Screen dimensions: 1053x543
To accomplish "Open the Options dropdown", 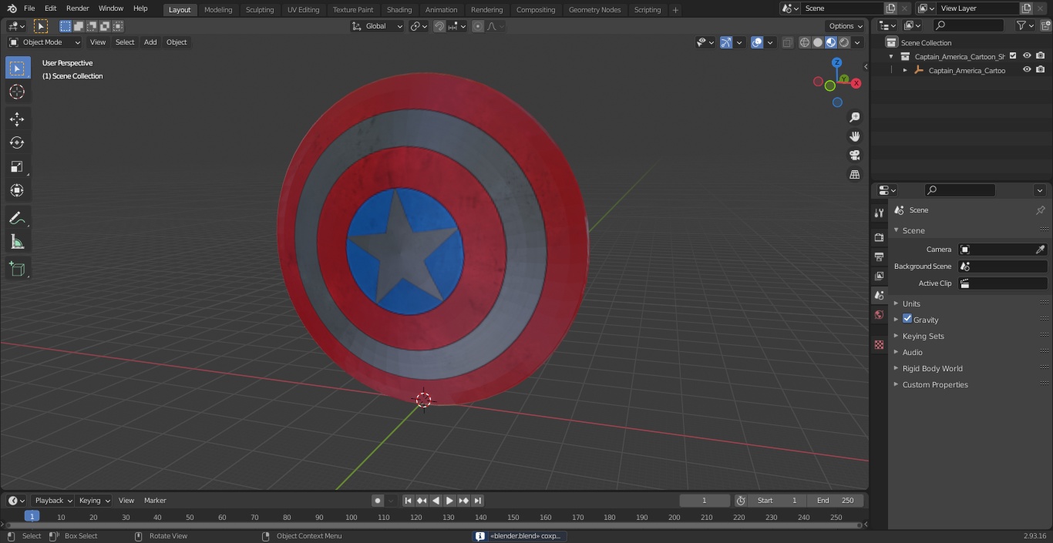I will pos(846,26).
